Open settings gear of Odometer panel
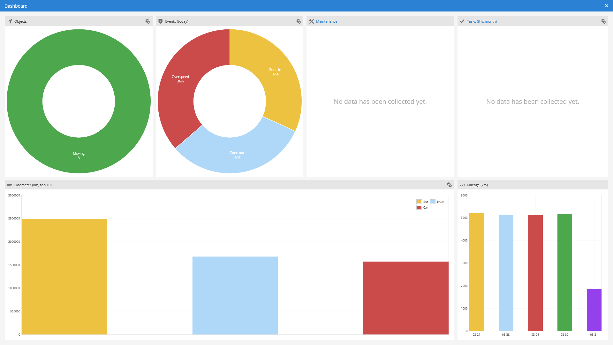 point(449,185)
